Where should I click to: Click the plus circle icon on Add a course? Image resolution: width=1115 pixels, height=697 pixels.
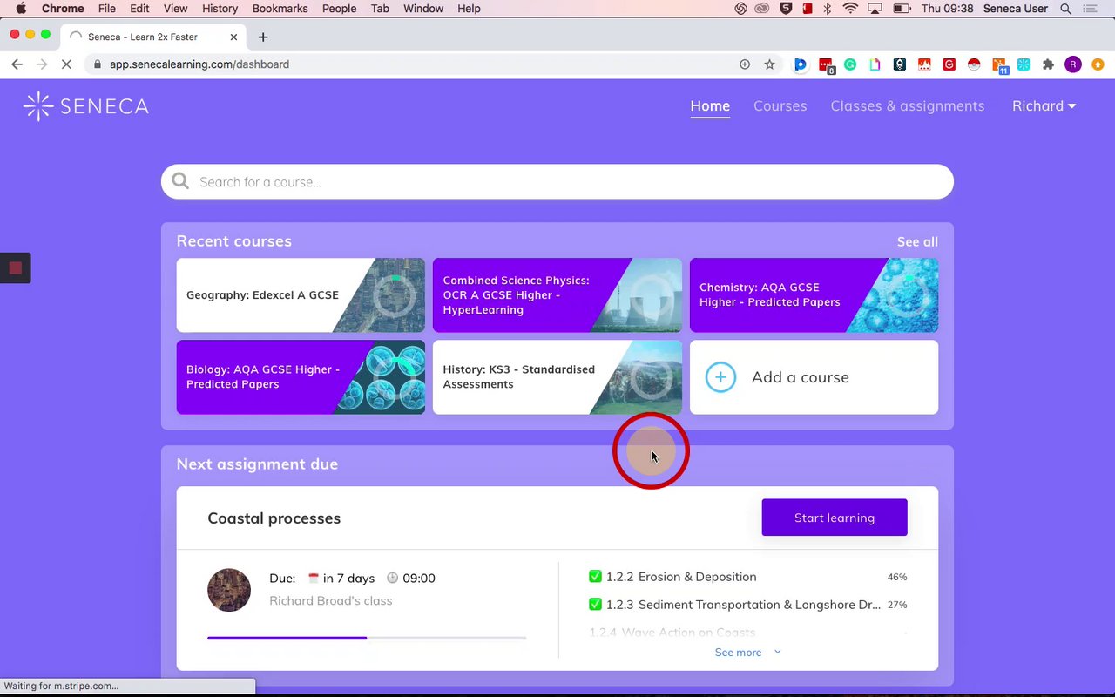click(x=720, y=377)
